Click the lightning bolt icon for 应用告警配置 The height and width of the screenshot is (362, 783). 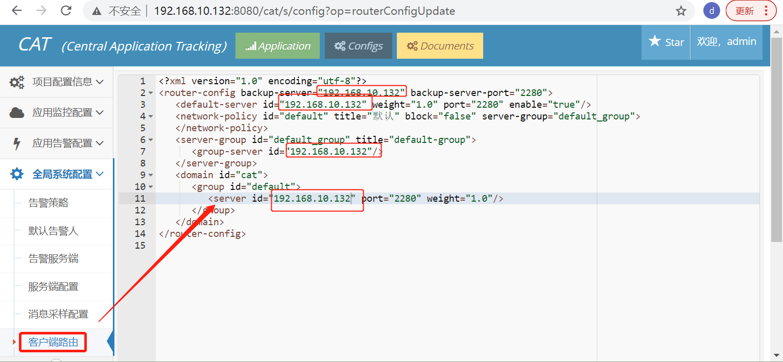[x=16, y=143]
